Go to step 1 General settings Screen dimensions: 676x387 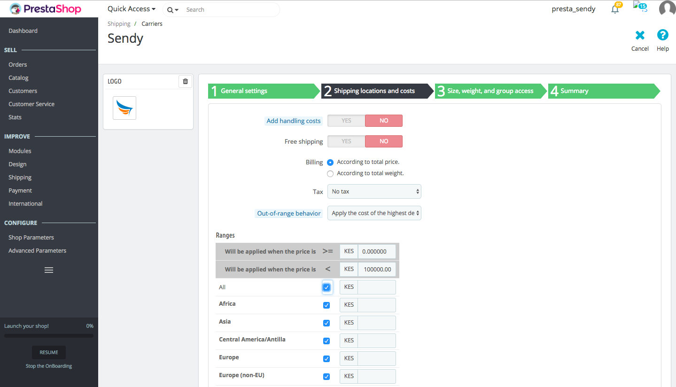coord(264,91)
